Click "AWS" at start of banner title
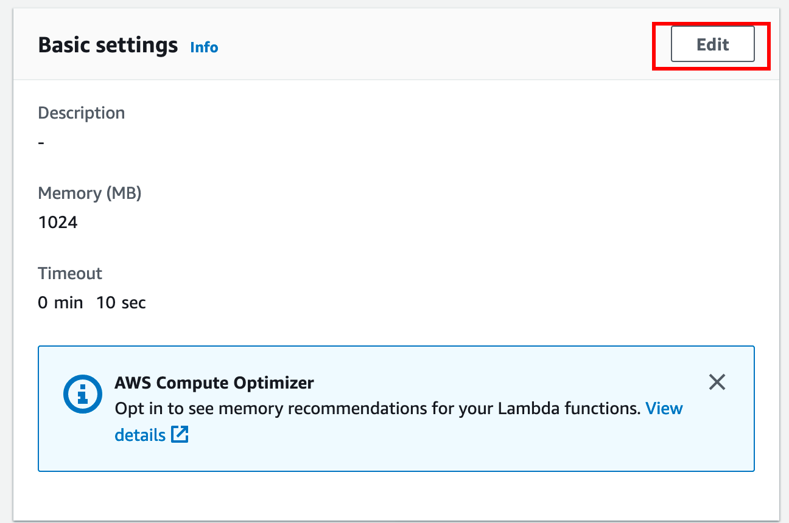This screenshot has height=523, width=789. (x=131, y=383)
